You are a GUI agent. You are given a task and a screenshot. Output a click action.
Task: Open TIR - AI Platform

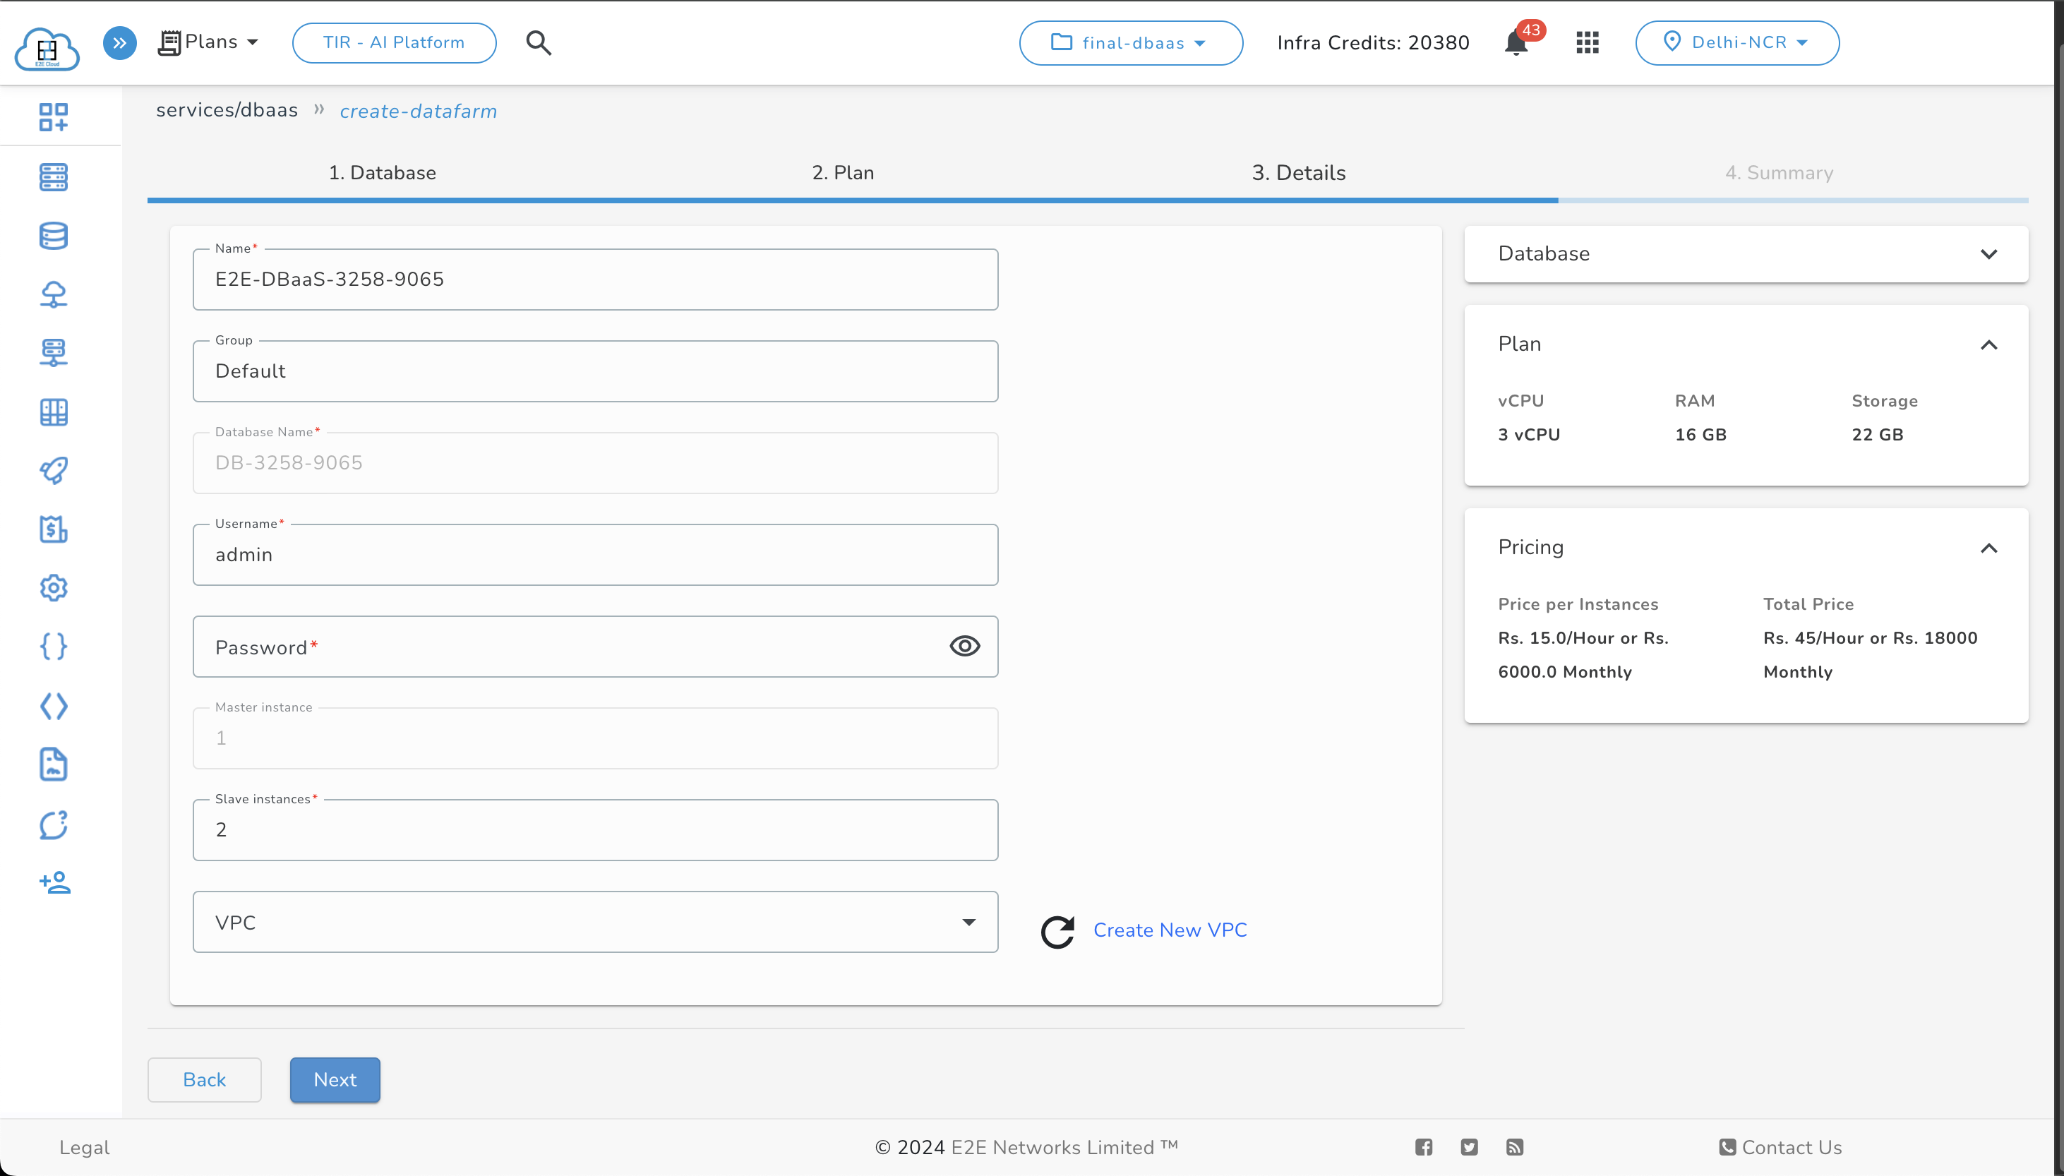[x=394, y=43]
